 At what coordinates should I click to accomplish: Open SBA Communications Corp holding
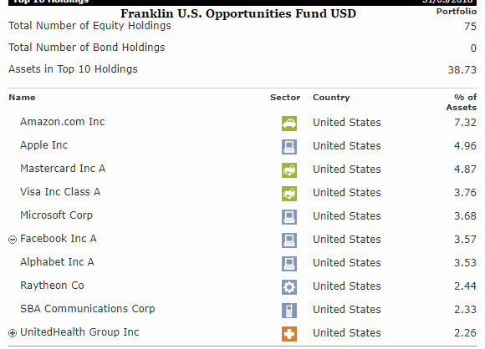click(88, 309)
